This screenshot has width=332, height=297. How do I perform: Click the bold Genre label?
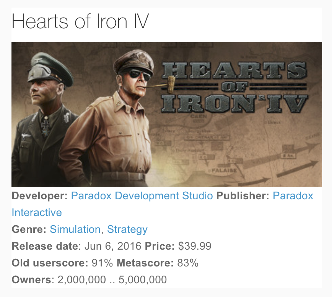pos(29,229)
